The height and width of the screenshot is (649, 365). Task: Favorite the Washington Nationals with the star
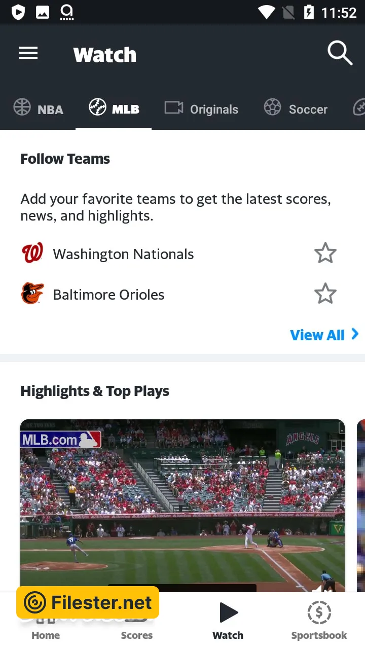click(325, 253)
